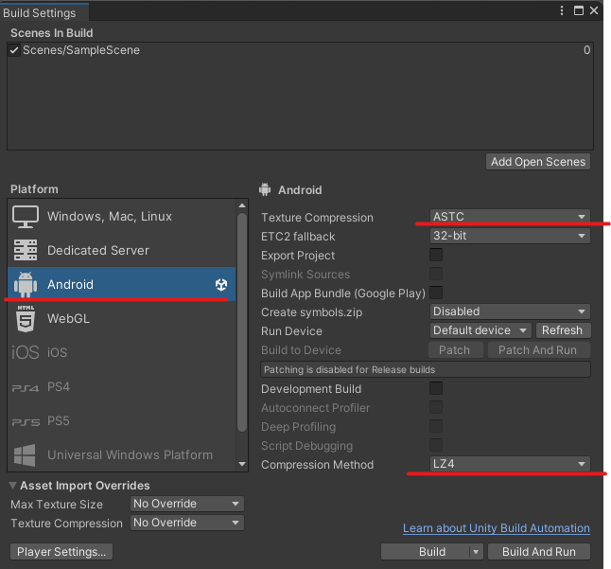This screenshot has width=611, height=569.
Task: Open Player Settings
Action: [x=61, y=552]
